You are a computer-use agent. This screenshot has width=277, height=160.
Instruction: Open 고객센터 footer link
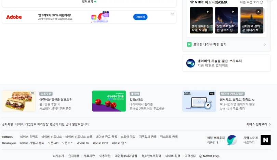pos(190,156)
